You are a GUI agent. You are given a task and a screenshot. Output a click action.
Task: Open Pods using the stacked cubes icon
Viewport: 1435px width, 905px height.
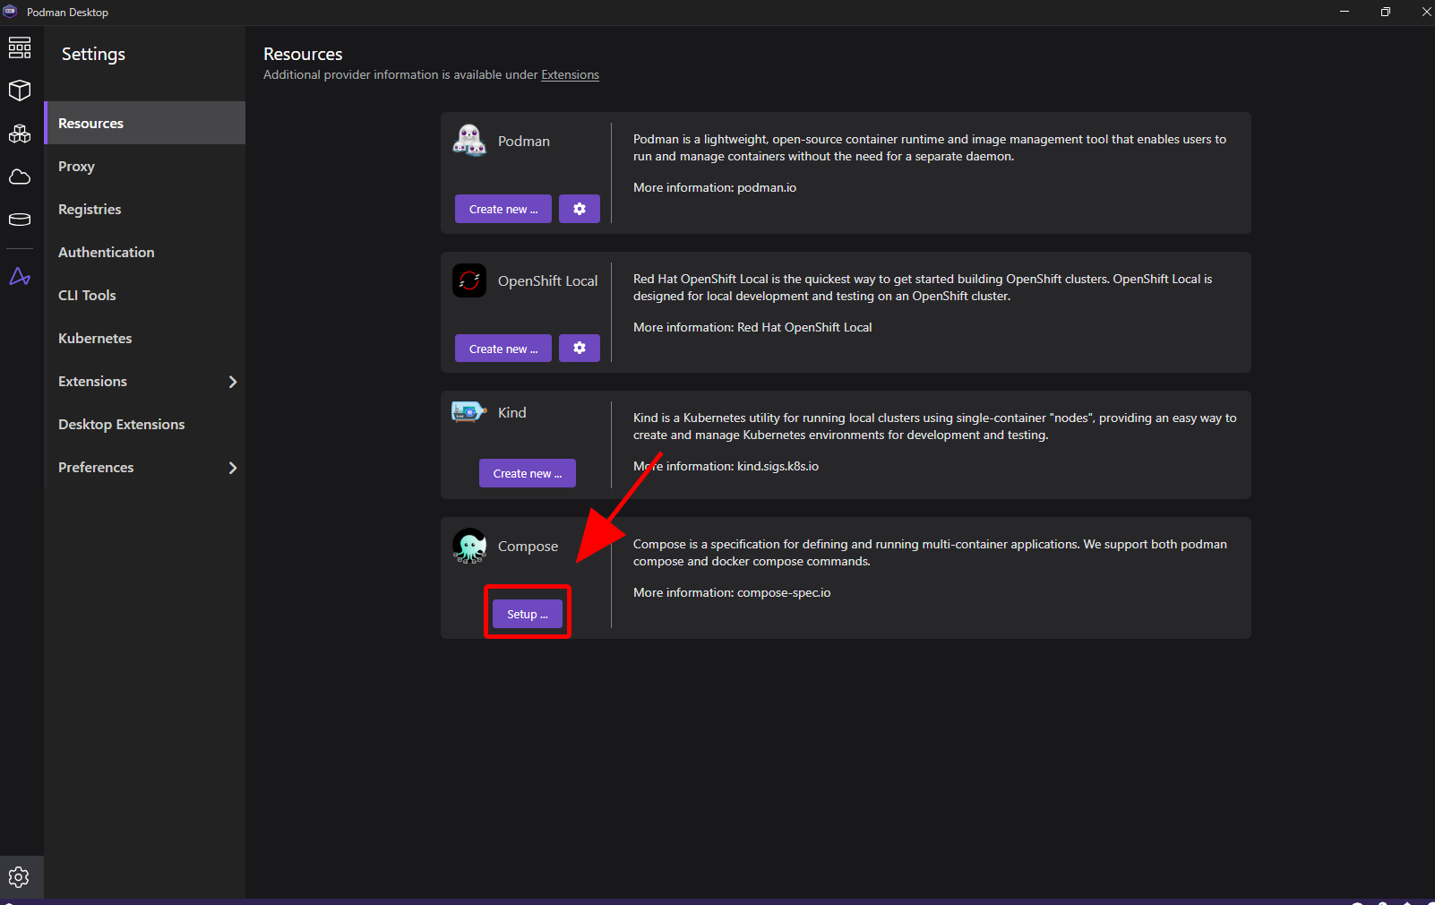pos(20,134)
